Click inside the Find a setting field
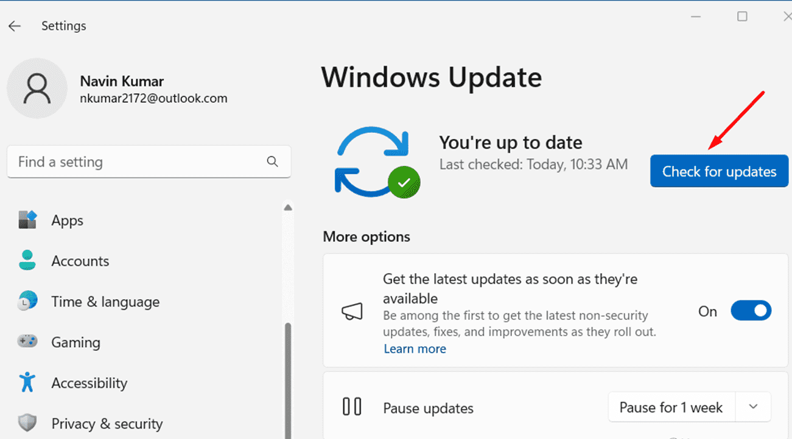 coord(149,162)
